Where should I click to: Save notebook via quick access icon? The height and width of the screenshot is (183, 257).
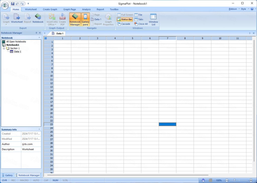coord(13,4)
